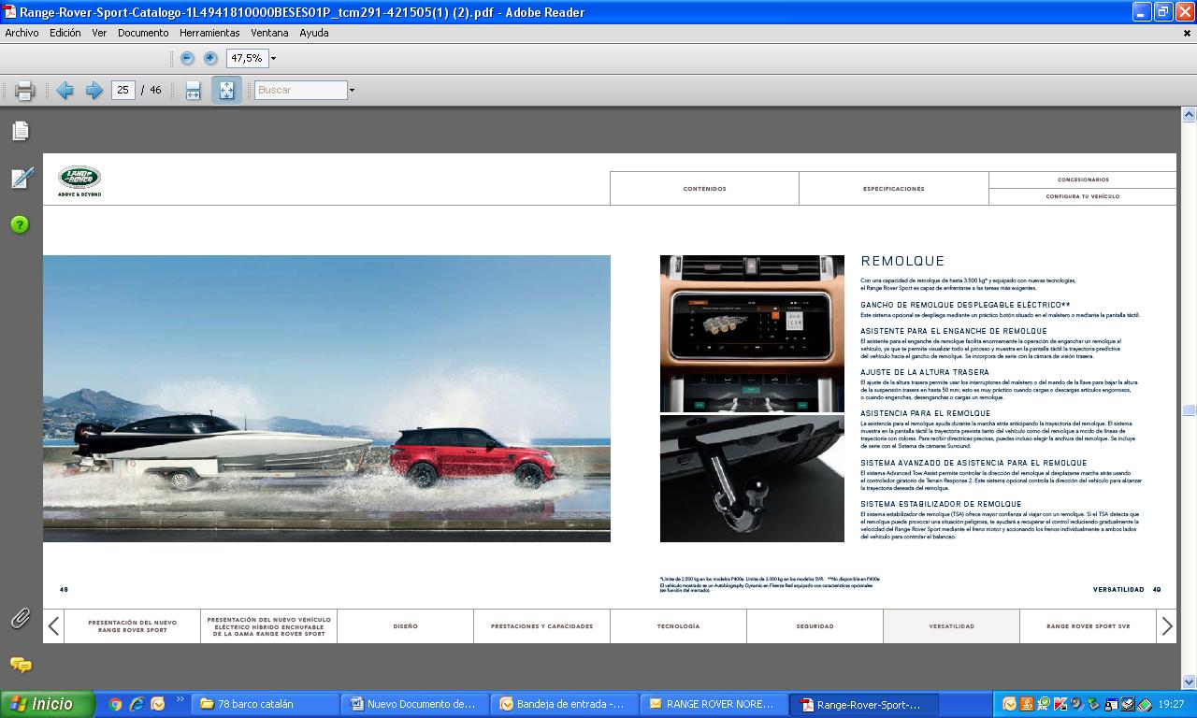The width and height of the screenshot is (1197, 718).
Task: Open zoom percentage dropdown arrow
Action: (273, 58)
